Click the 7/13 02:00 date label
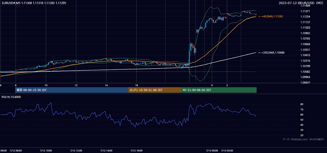The width and height of the screenshot is (327, 153). (227, 150)
